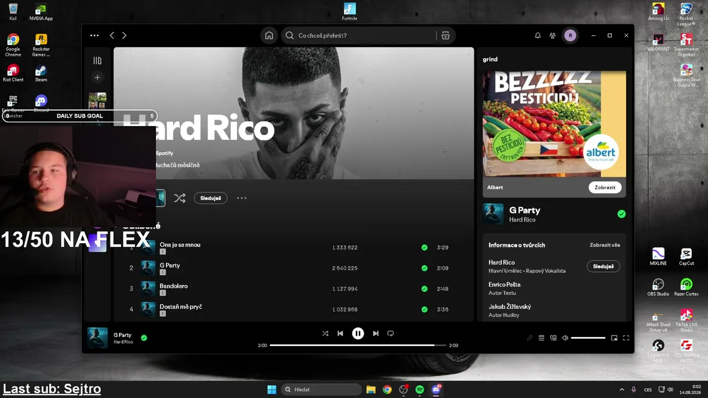Click the 'Sleduješ' button on the artist page
The image size is (708, 398).
tap(211, 198)
